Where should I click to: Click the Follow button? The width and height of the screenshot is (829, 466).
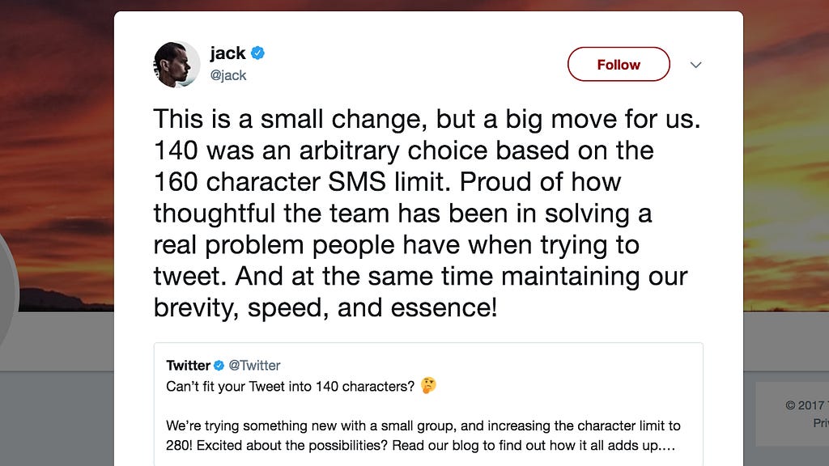click(618, 64)
